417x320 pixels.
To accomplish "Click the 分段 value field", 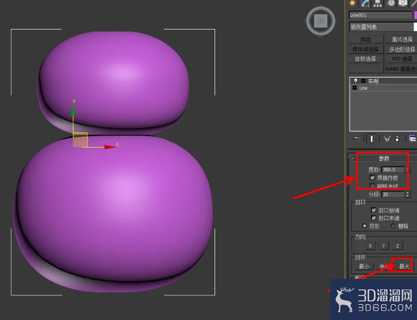I will (393, 194).
